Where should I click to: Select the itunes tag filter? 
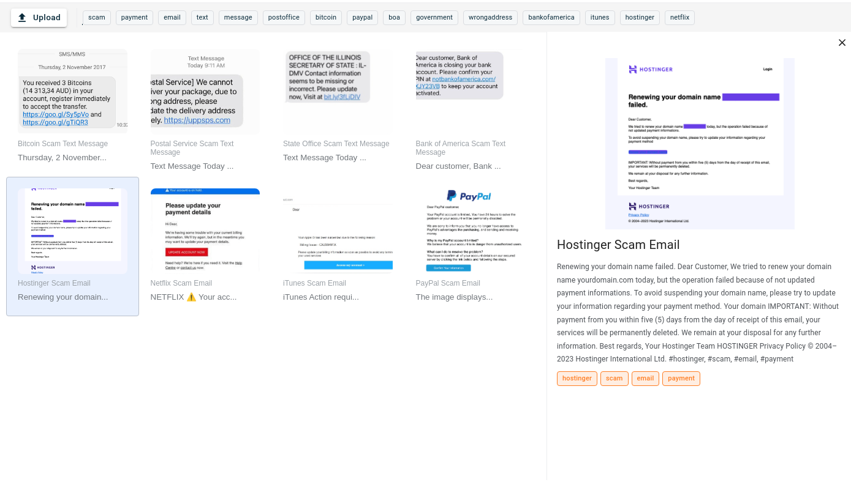600,18
